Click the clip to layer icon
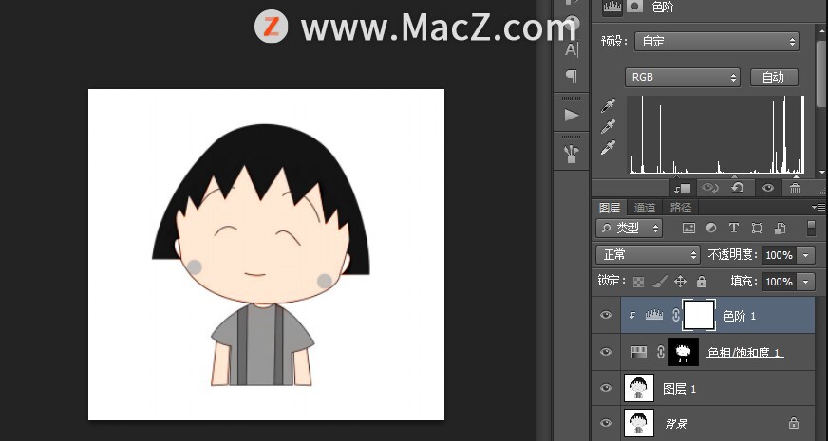 682,188
